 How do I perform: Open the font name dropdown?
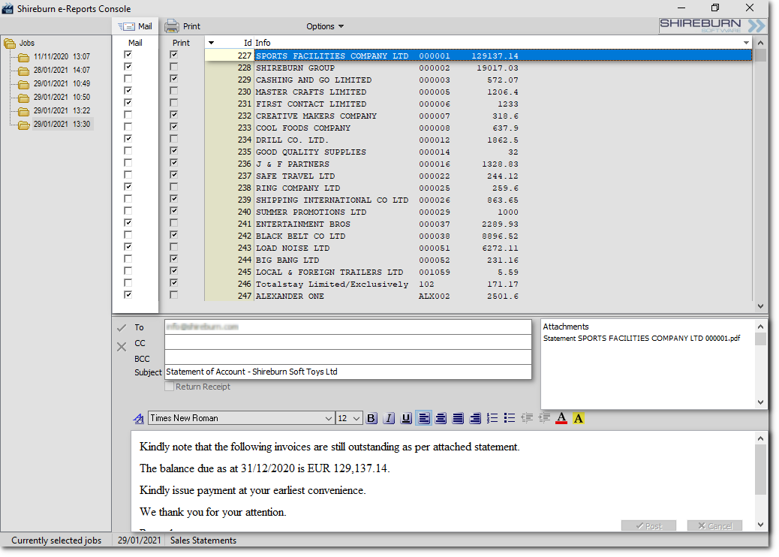pos(329,418)
